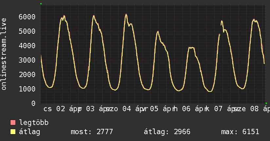Click the most: 2777 statistic
This screenshot has width=270, height=141.
(92, 132)
